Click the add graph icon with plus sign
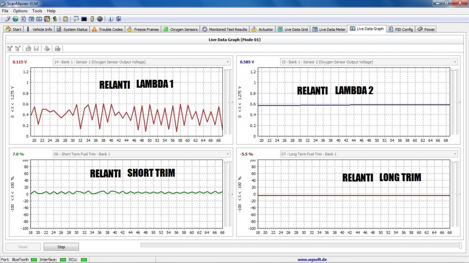 coord(10,48)
